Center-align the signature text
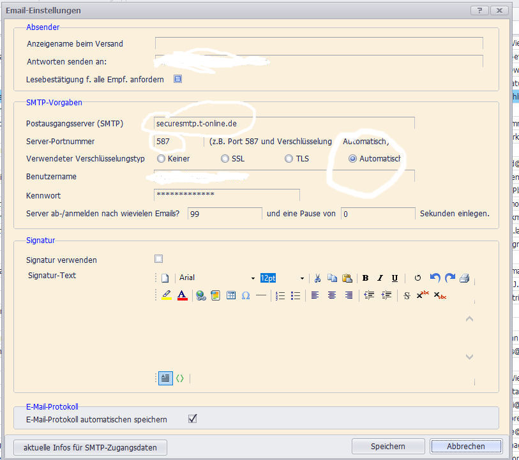Screen dimensions: 519x460 tap(332, 295)
